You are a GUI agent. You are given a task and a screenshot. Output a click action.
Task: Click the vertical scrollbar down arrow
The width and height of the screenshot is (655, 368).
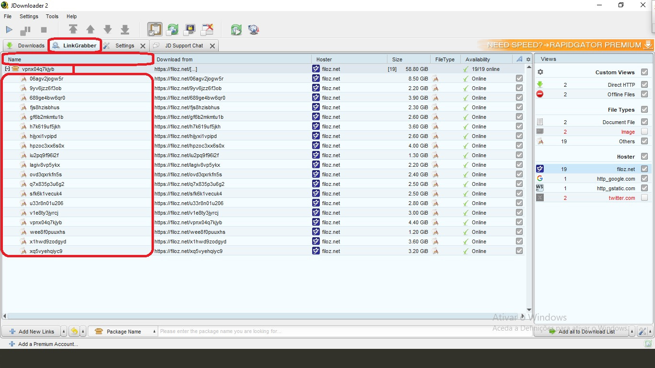(x=529, y=310)
